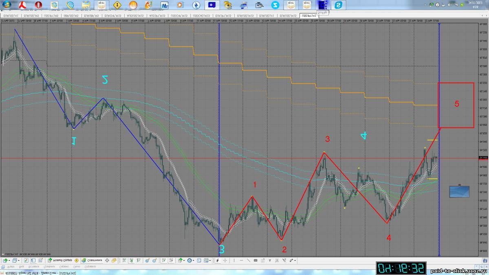
Task: Open the Profiles toolbar icon
Action: tap(14, 260)
